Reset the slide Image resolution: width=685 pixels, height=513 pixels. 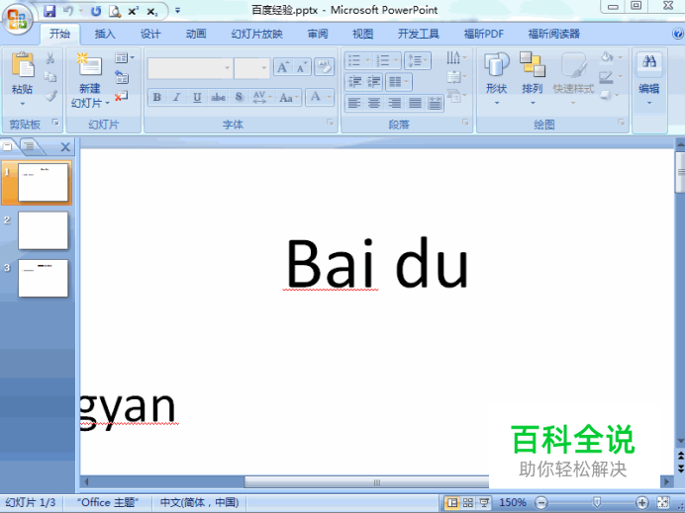(122, 77)
